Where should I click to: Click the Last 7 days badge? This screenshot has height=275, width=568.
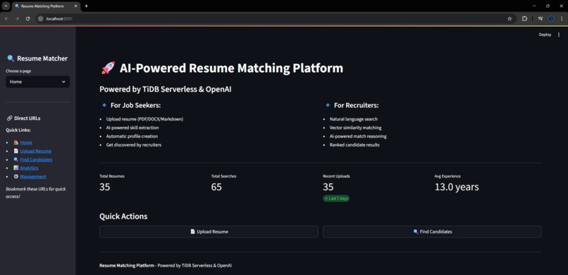click(336, 199)
